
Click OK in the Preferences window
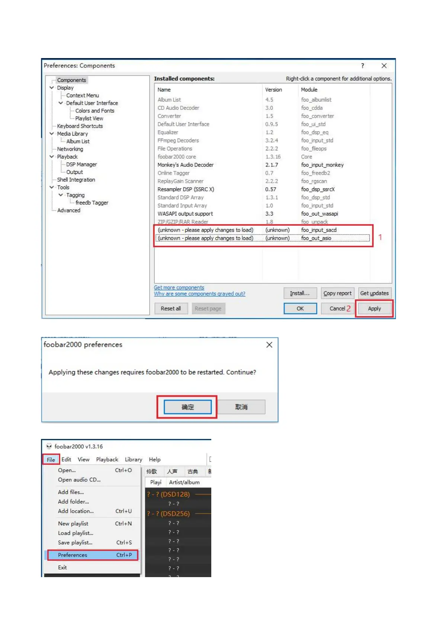pyautogui.click(x=300, y=309)
